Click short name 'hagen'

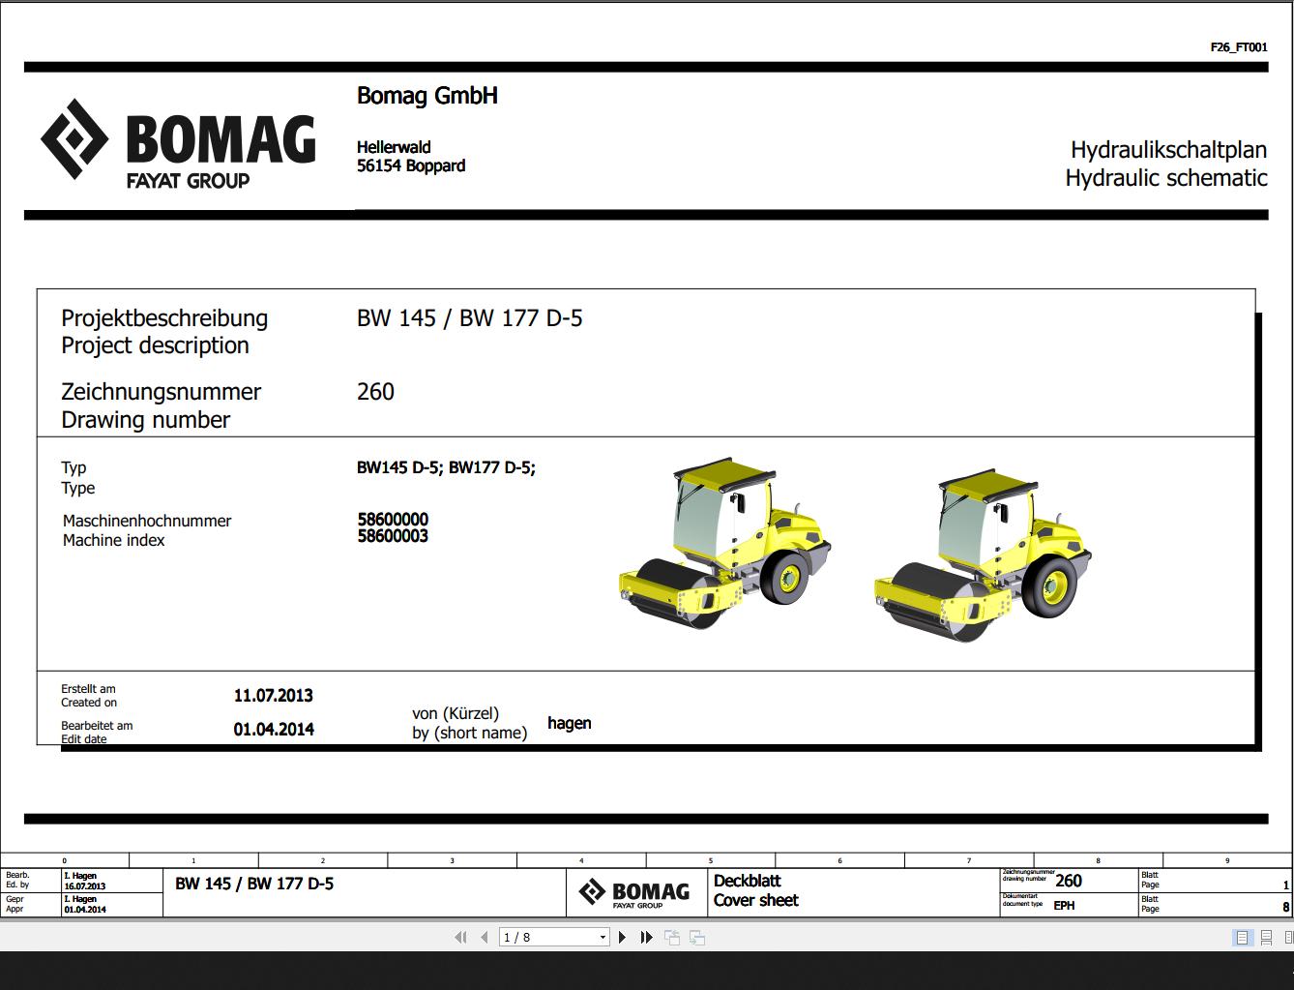(x=570, y=724)
